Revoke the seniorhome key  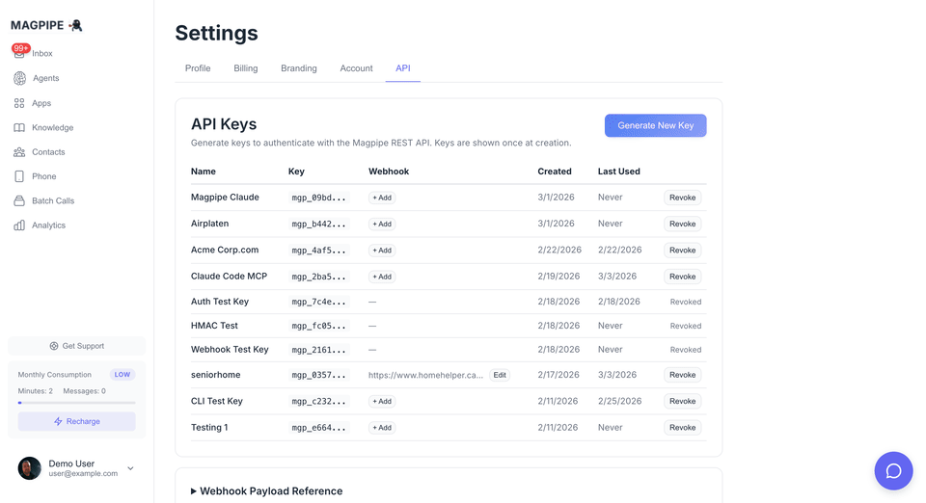[x=683, y=375]
